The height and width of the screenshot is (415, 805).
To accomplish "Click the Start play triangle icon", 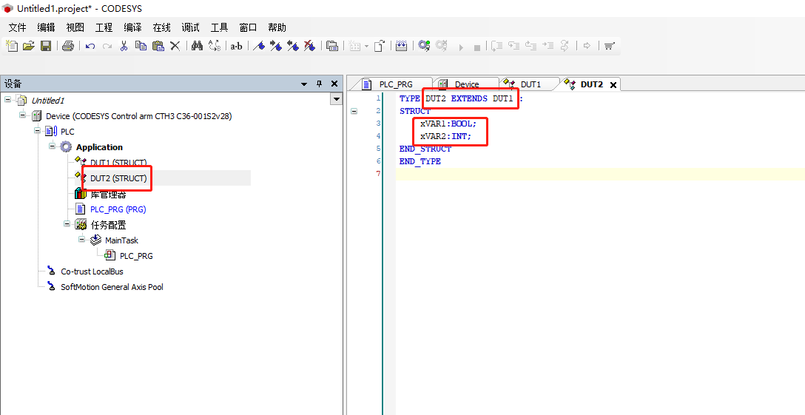I will pyautogui.click(x=461, y=47).
